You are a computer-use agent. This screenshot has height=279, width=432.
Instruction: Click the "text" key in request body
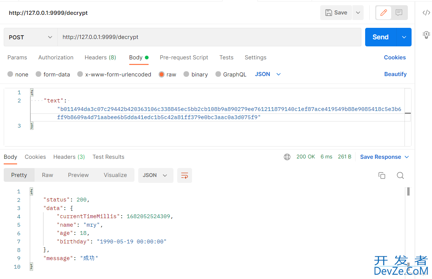coord(54,101)
